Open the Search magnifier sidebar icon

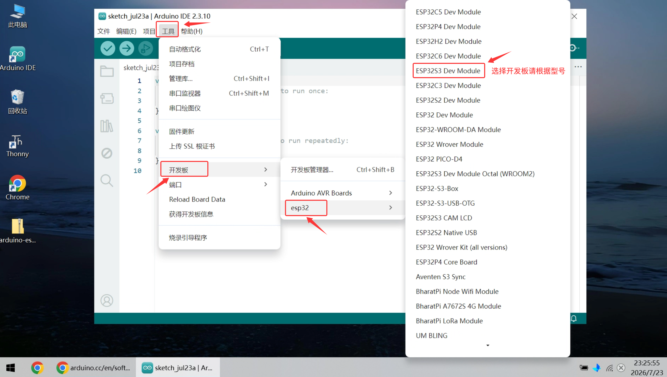click(x=107, y=181)
